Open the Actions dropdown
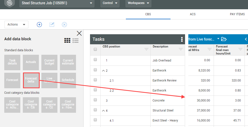This screenshot has height=127, width=248. click(16, 24)
